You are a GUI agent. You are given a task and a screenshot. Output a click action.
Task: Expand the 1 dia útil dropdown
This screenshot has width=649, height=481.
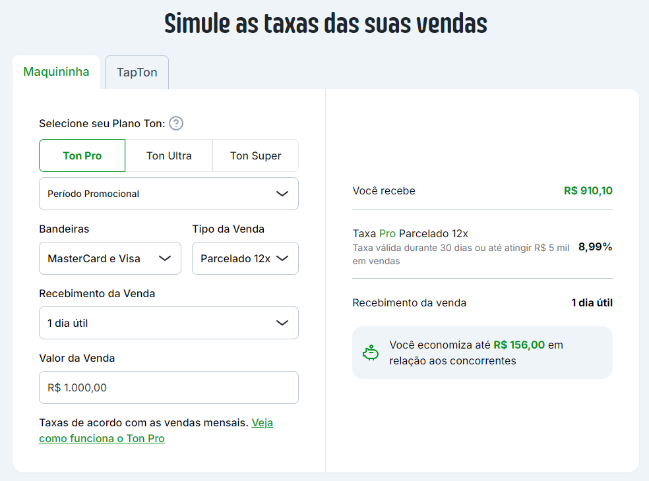[x=169, y=323]
